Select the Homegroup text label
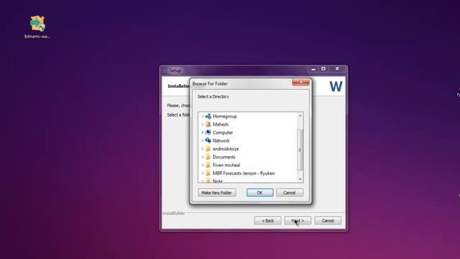This screenshot has width=460, height=259. (225, 117)
